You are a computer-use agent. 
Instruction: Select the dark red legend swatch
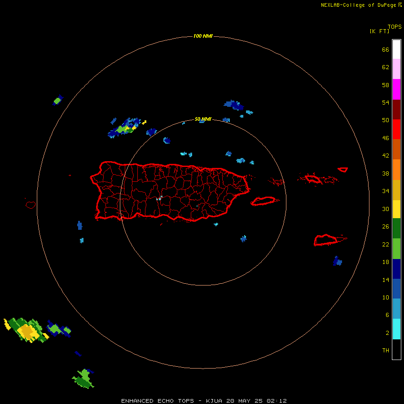pyautogui.click(x=396, y=110)
